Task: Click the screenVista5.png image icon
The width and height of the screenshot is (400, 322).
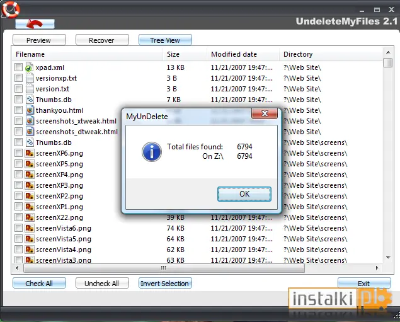Action: pos(30,239)
